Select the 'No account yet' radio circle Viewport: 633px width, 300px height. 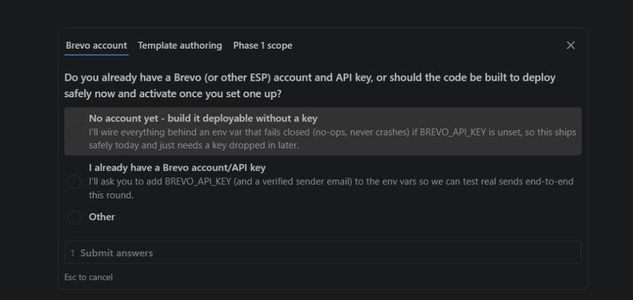coord(74,131)
